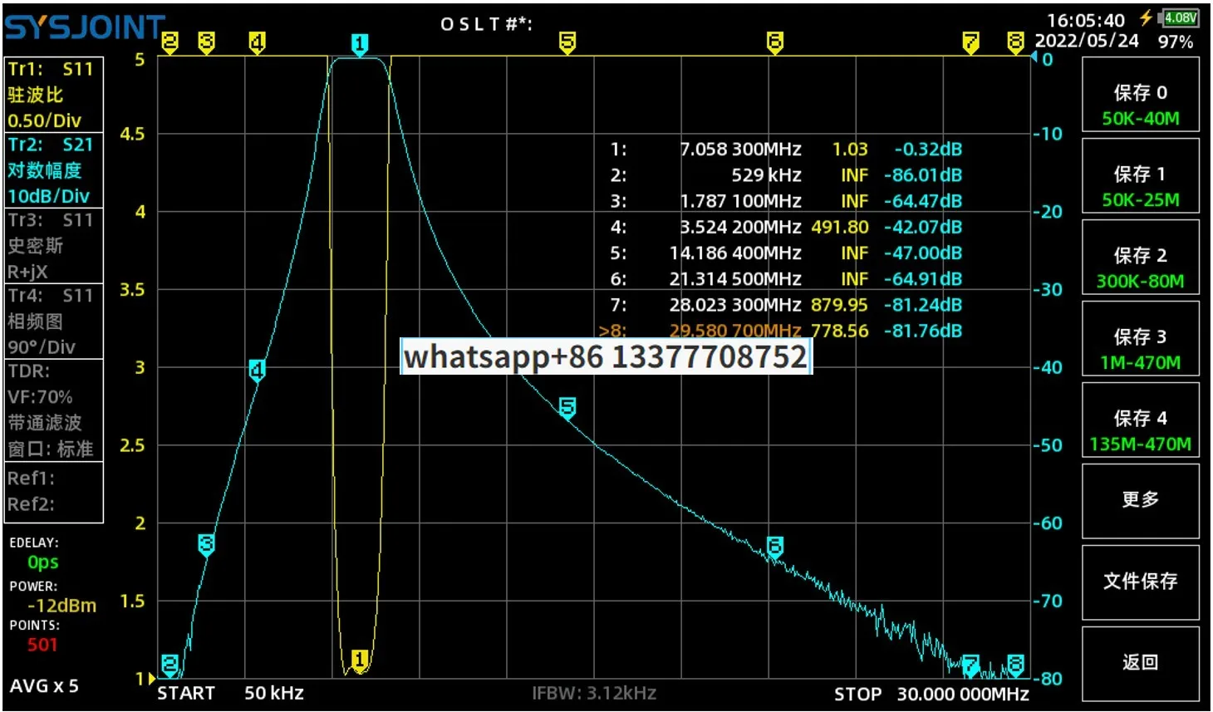Select marker row 4: 3.524 200MHz
1213x712 pixels.
point(786,227)
